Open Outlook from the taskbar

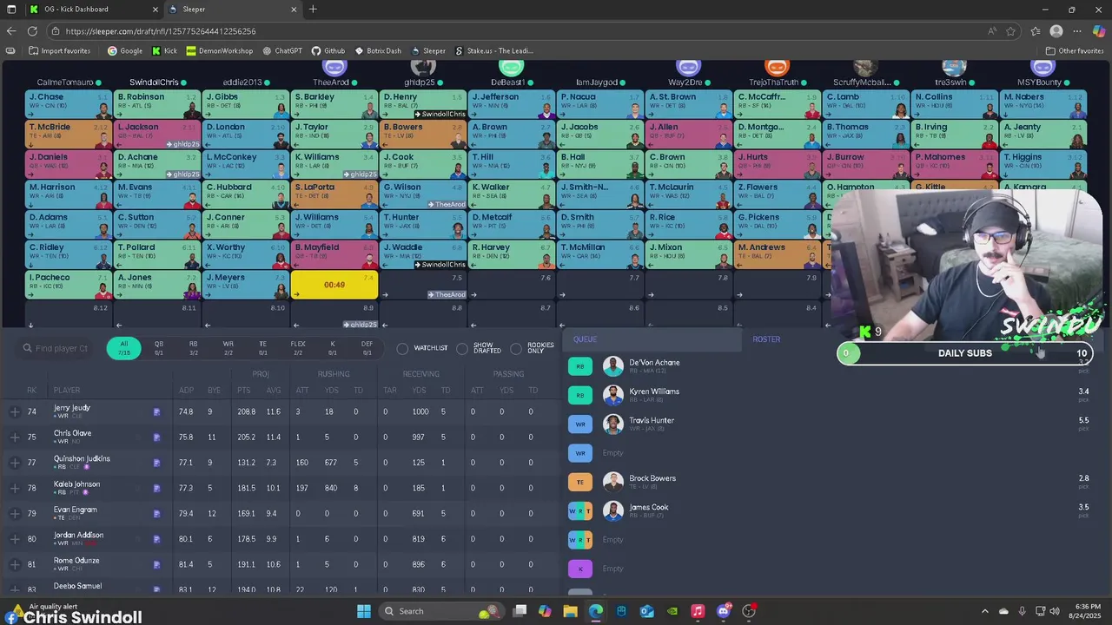(x=646, y=611)
